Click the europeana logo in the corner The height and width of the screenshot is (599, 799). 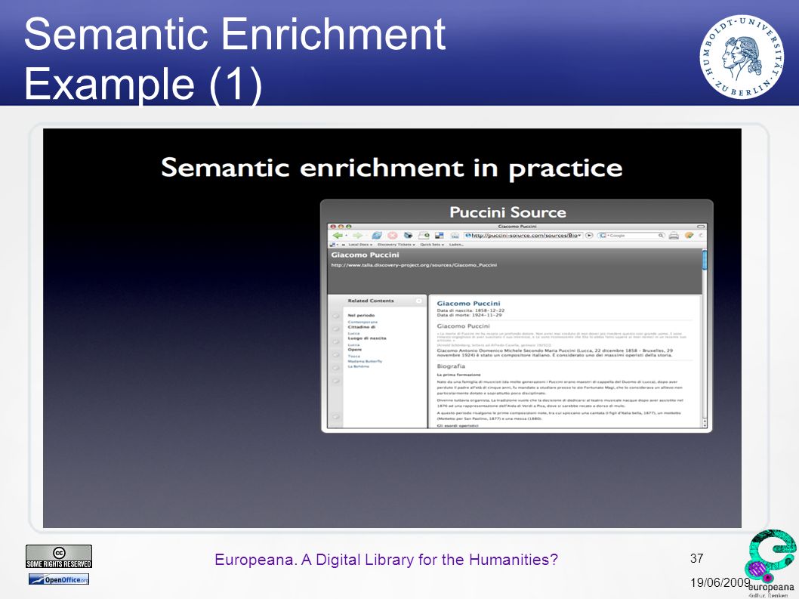(x=770, y=563)
